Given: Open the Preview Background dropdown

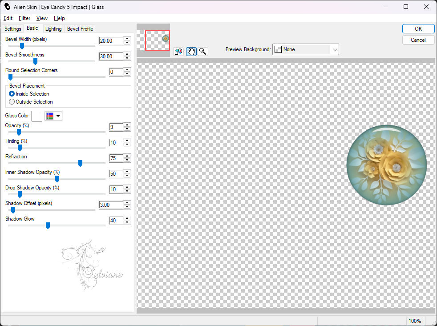Looking at the screenshot, I should pyautogui.click(x=305, y=49).
